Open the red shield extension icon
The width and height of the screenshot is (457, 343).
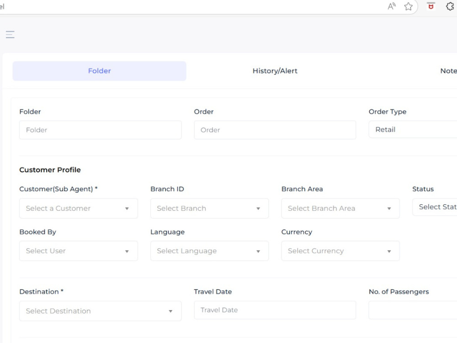click(x=431, y=6)
